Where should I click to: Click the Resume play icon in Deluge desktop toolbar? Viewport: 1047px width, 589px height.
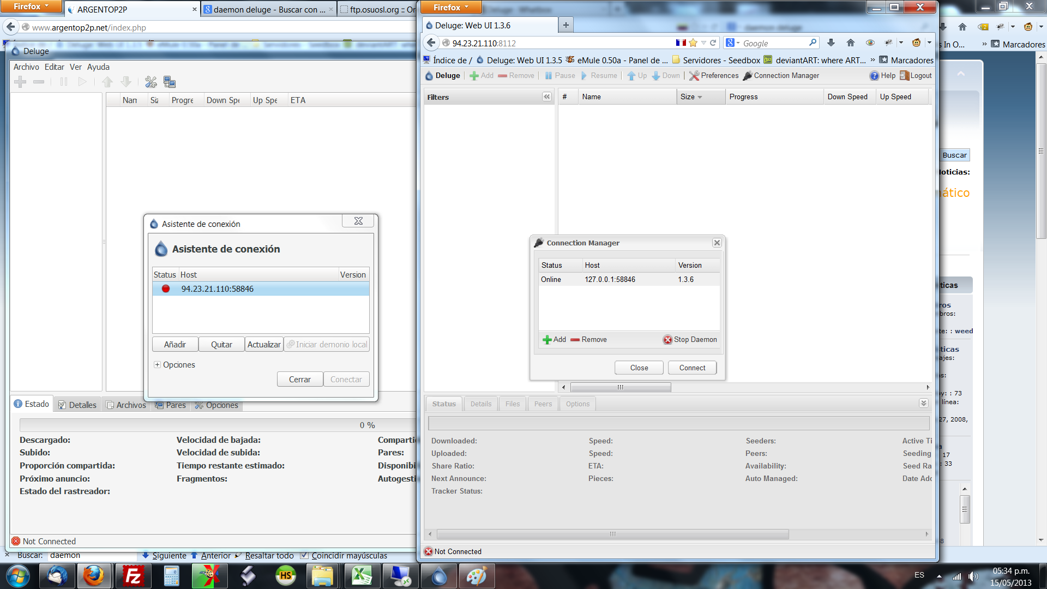pos(82,82)
